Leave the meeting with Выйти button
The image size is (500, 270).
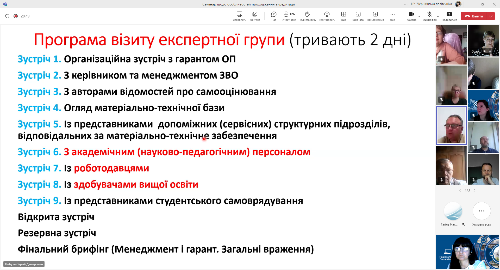pos(474,16)
